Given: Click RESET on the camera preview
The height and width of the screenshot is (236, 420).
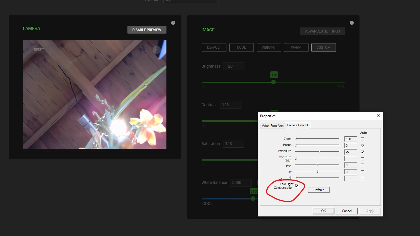Looking at the screenshot, I should tap(39, 50).
